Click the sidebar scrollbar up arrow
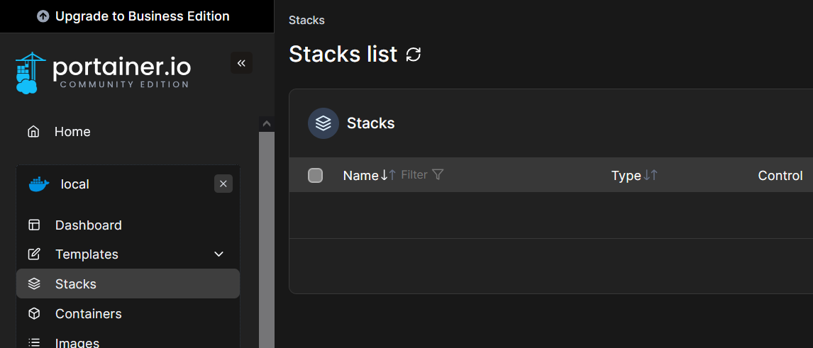The height and width of the screenshot is (348, 813). click(x=267, y=123)
